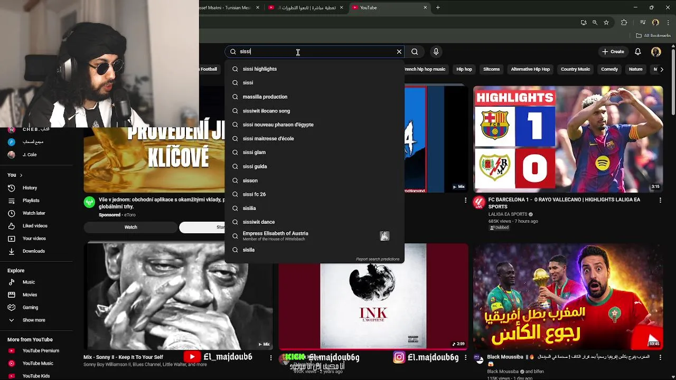Choose suggestion 'sissi maitresse d'école'
The width and height of the screenshot is (676, 380).
tap(314, 138)
